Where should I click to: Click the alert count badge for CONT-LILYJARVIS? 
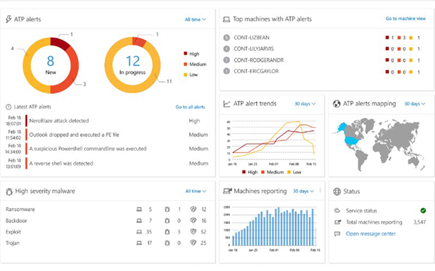[x=226, y=49]
